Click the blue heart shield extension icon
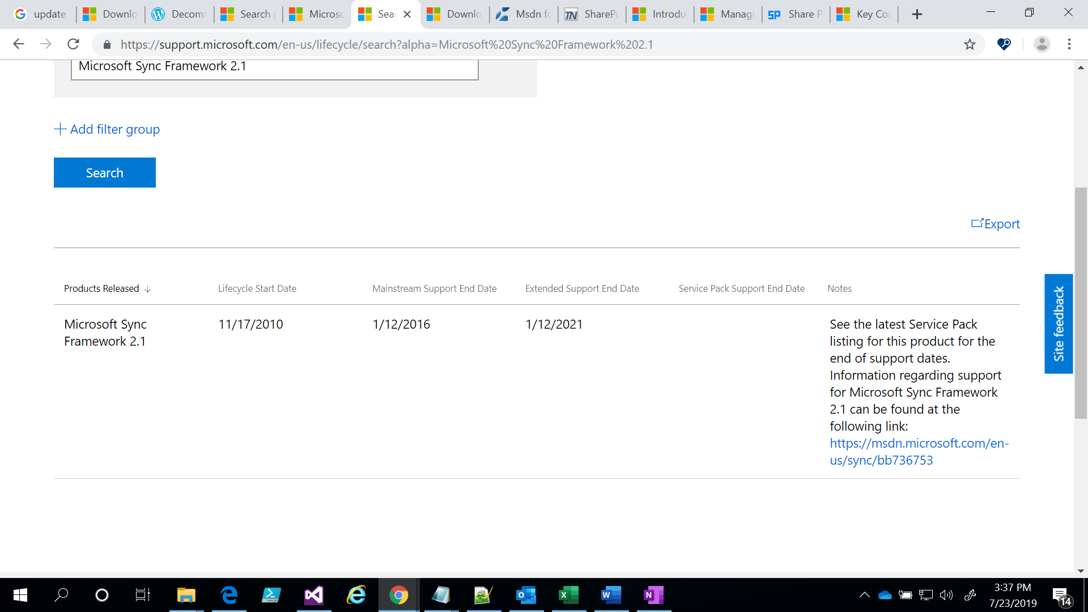The width and height of the screenshot is (1088, 612). pyautogui.click(x=1004, y=44)
